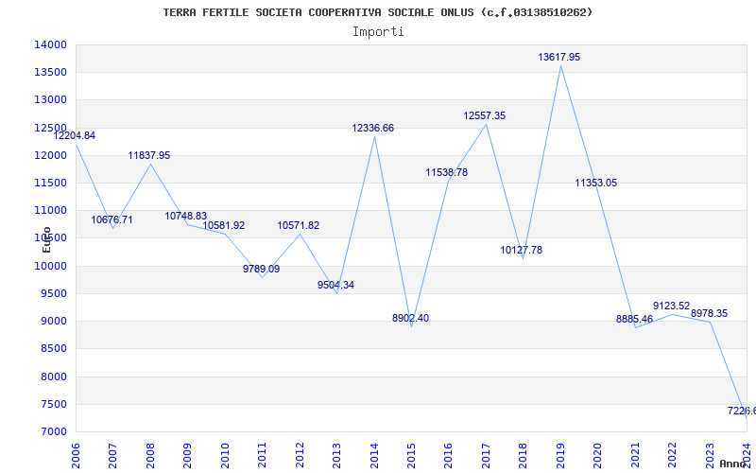This screenshot has width=756, height=473.
Task: Select data label 11353.05
Action: pos(596,183)
